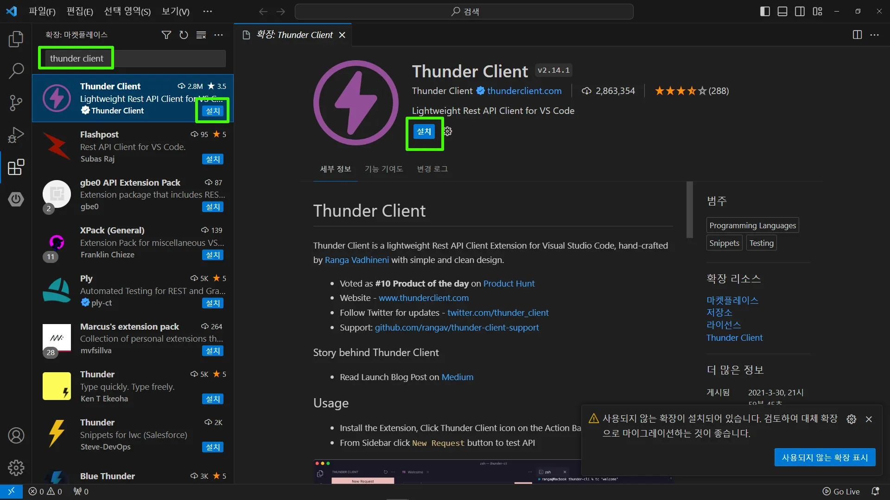This screenshot has width=890, height=500.
Task: Open Run and Debug view icon
Action: tap(16, 135)
